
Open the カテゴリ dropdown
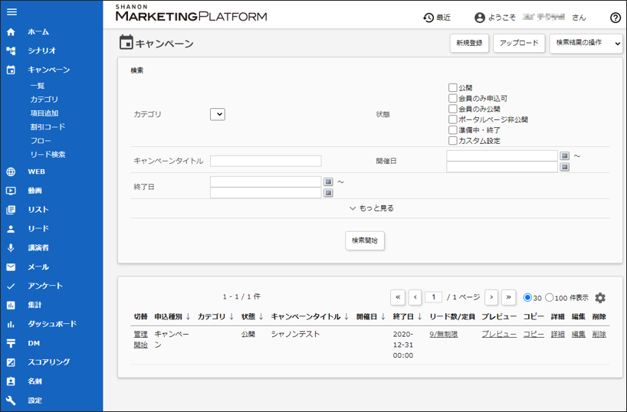tap(217, 114)
